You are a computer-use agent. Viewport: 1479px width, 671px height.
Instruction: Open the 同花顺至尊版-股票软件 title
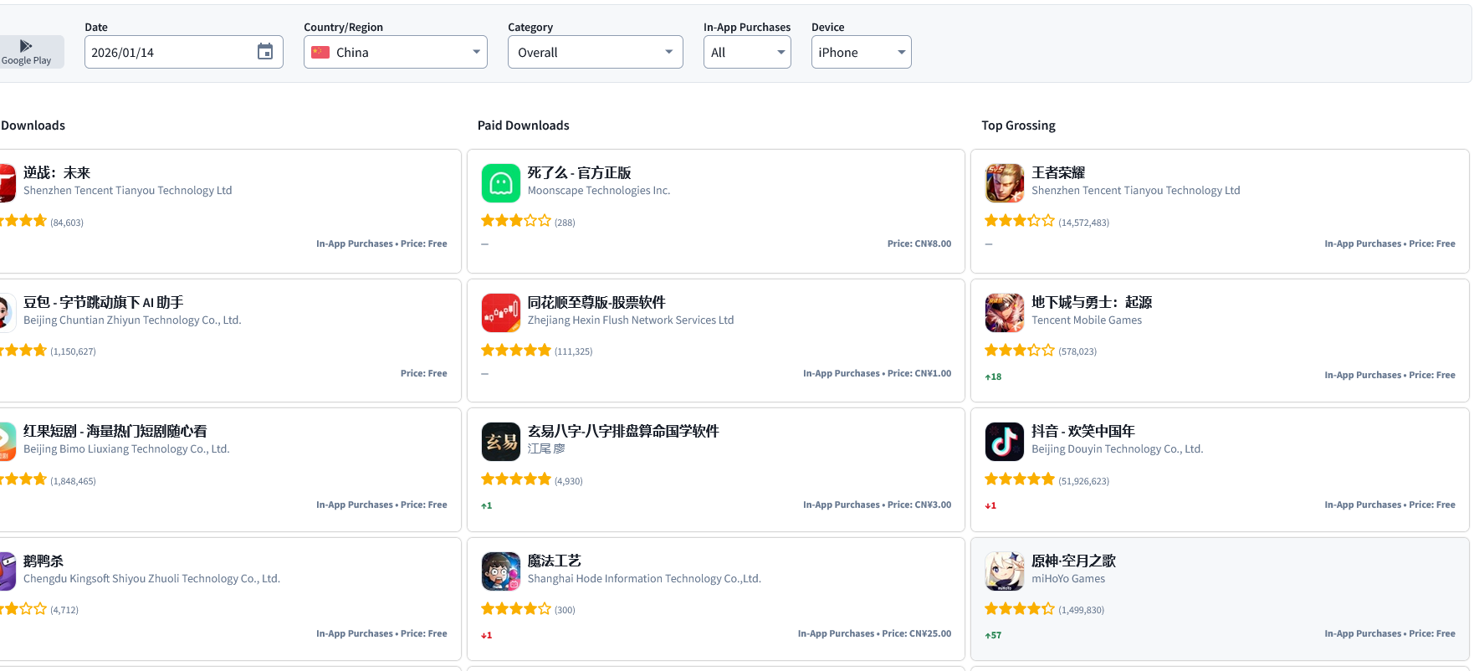coord(596,303)
